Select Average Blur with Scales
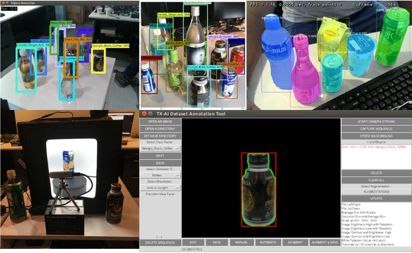 pyautogui.click(x=358, y=213)
